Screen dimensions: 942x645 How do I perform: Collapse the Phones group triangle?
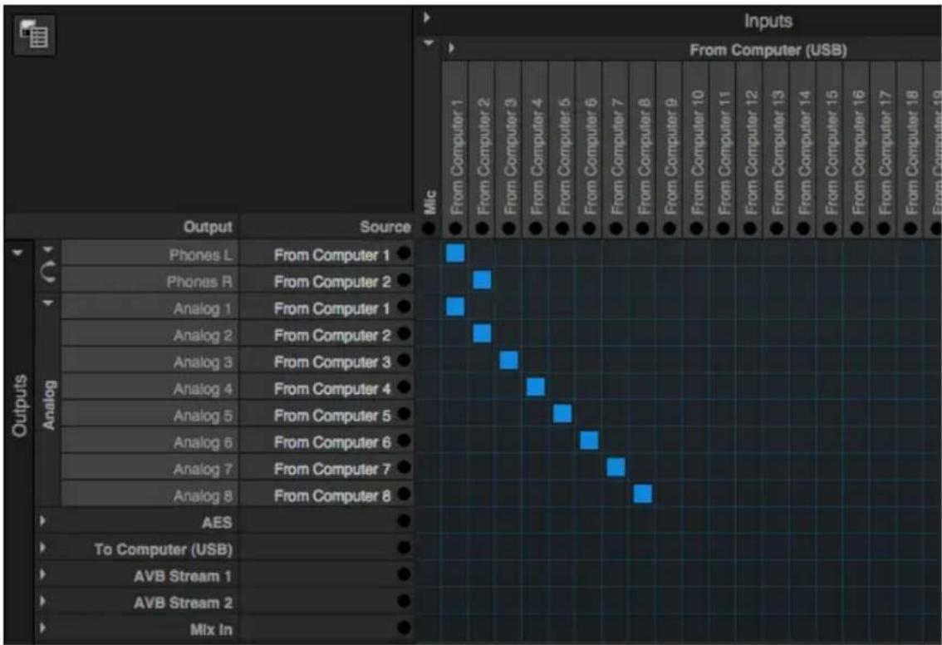48,249
